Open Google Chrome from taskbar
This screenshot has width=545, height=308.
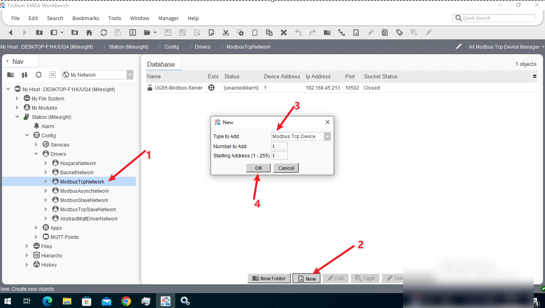[x=126, y=301]
